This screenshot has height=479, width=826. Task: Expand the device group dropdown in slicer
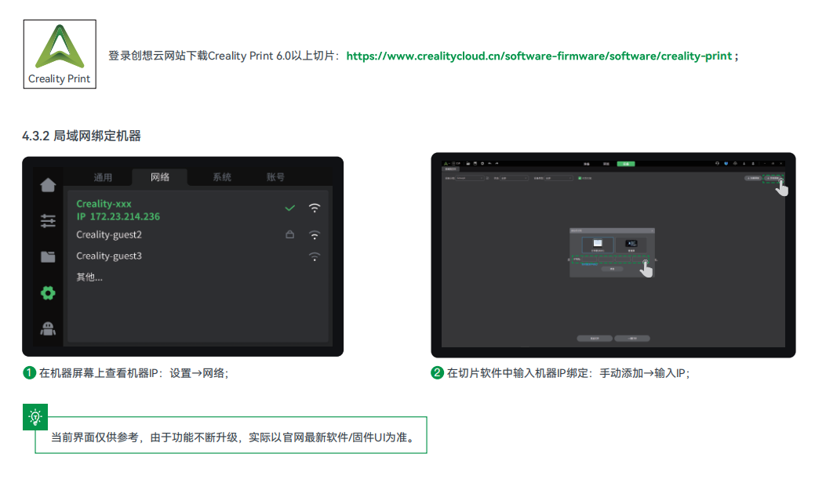coord(469,178)
